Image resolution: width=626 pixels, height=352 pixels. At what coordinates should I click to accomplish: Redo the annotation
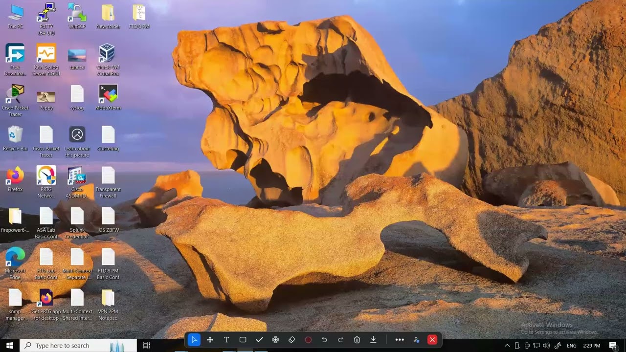click(340, 340)
